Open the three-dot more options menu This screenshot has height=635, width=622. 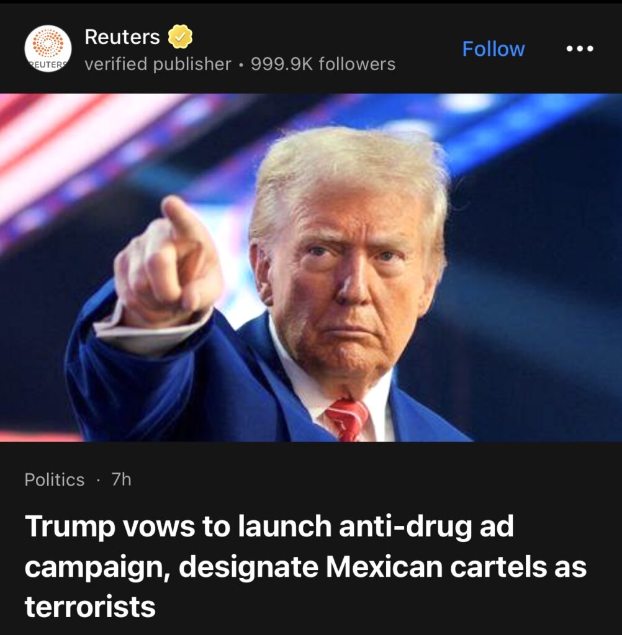click(580, 48)
